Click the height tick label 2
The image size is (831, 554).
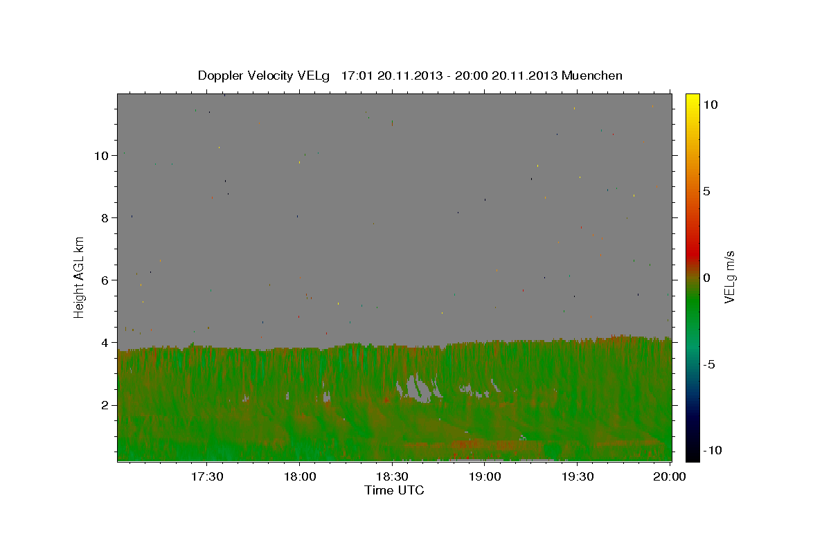tap(106, 405)
